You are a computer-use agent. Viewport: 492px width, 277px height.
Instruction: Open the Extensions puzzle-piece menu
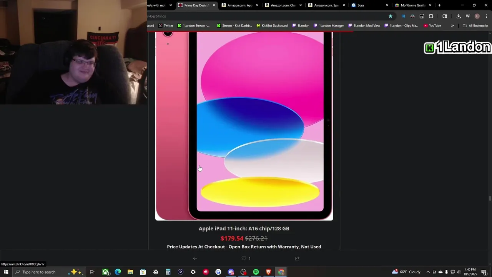tap(431, 16)
